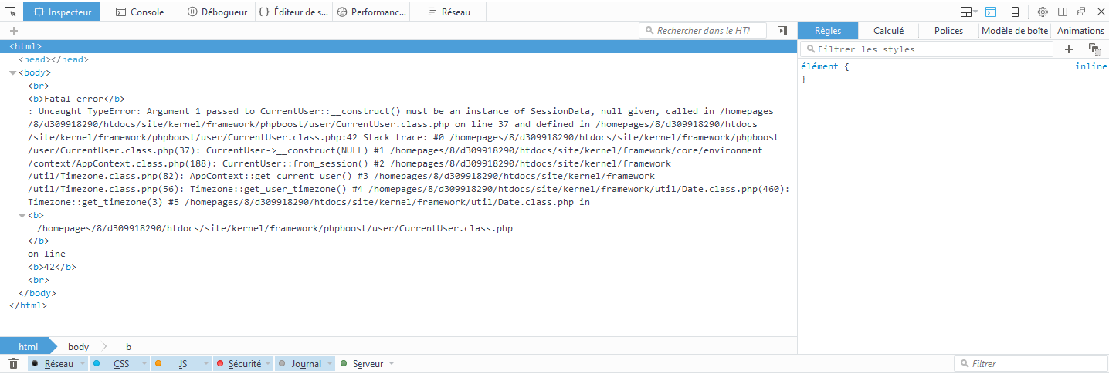Open responsive design mode phone icon
Viewport: 1109px width, 374px height.
tap(1015, 12)
